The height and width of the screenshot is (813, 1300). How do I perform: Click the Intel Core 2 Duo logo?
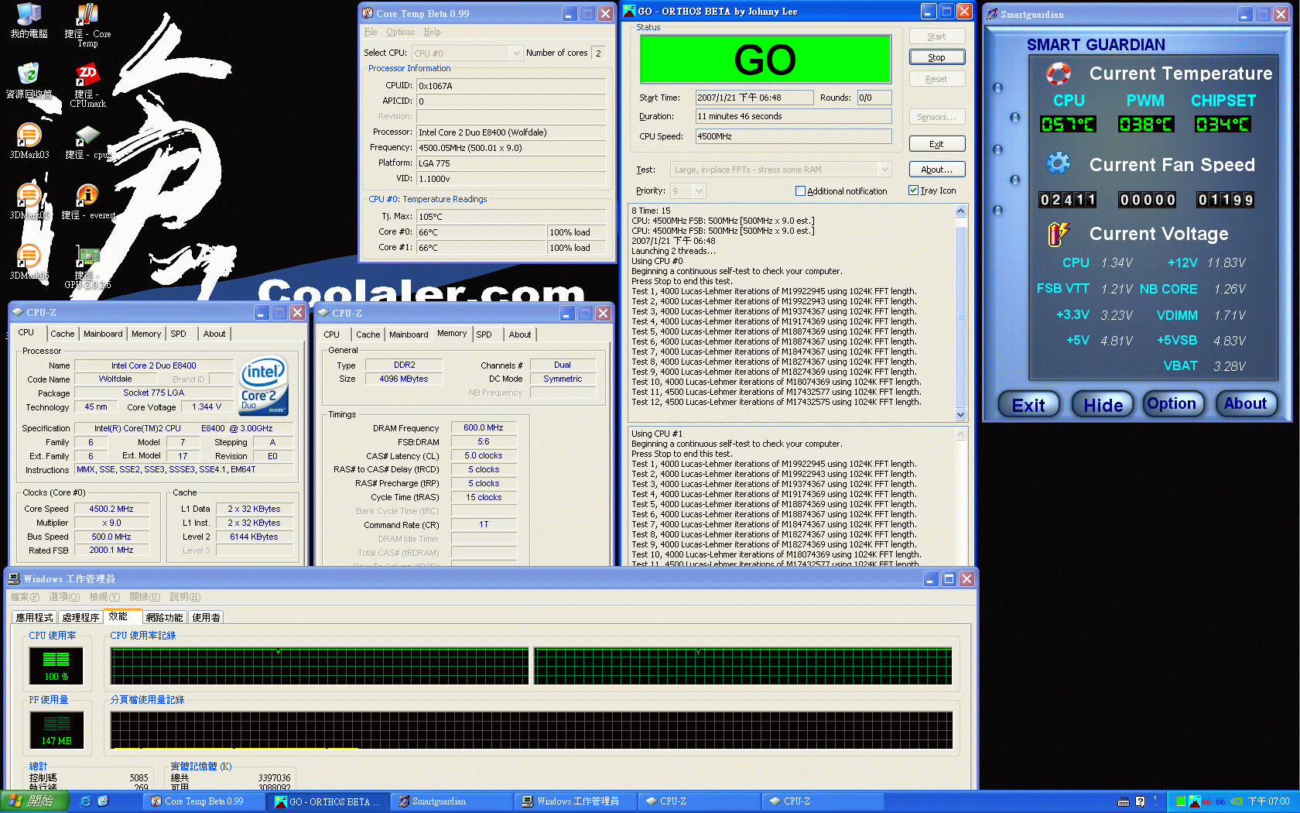[x=264, y=385]
